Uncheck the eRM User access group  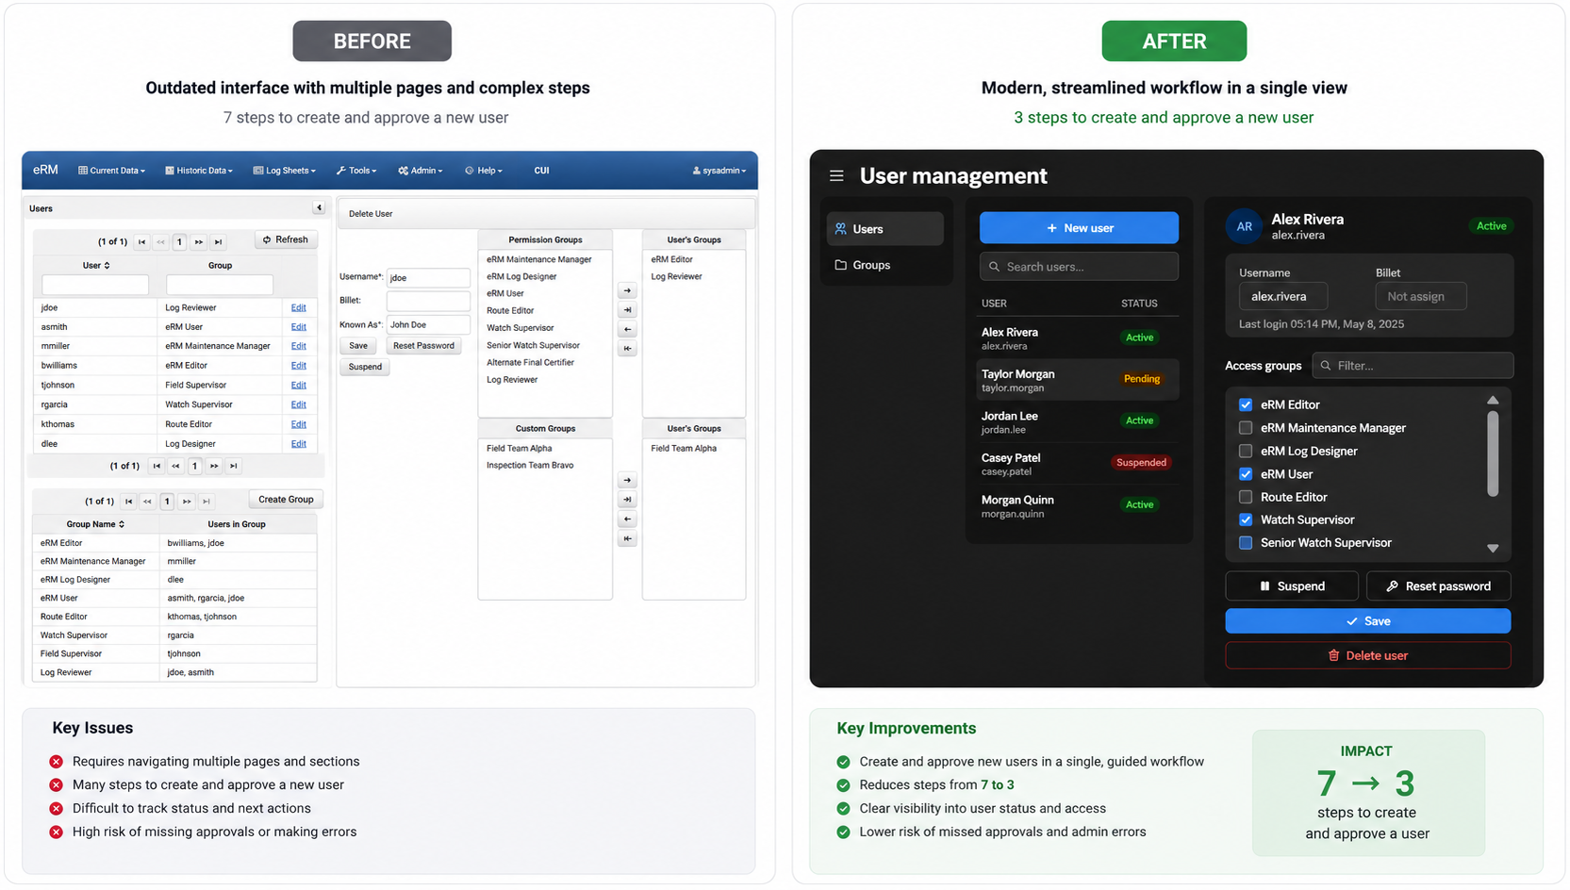[1246, 474]
